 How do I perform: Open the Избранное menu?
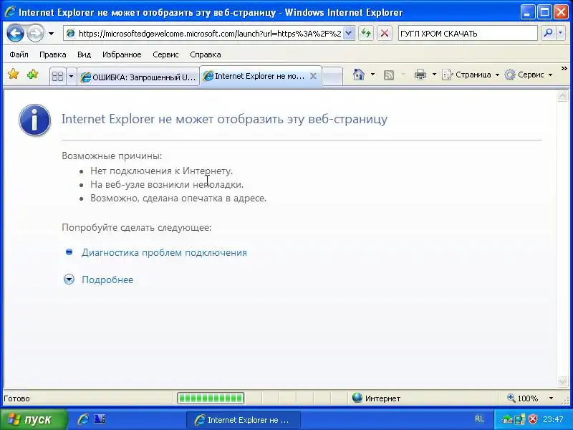[x=122, y=54]
